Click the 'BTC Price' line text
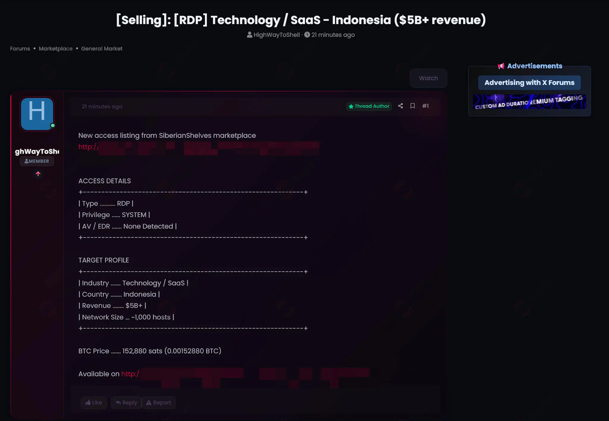Viewport: 609px width, 421px height. tap(150, 351)
